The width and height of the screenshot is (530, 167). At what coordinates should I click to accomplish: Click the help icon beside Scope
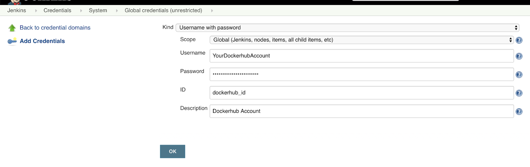[519, 40]
